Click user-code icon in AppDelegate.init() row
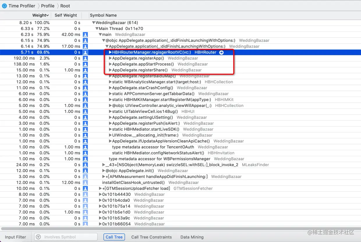361x242 pixels. 85,170
